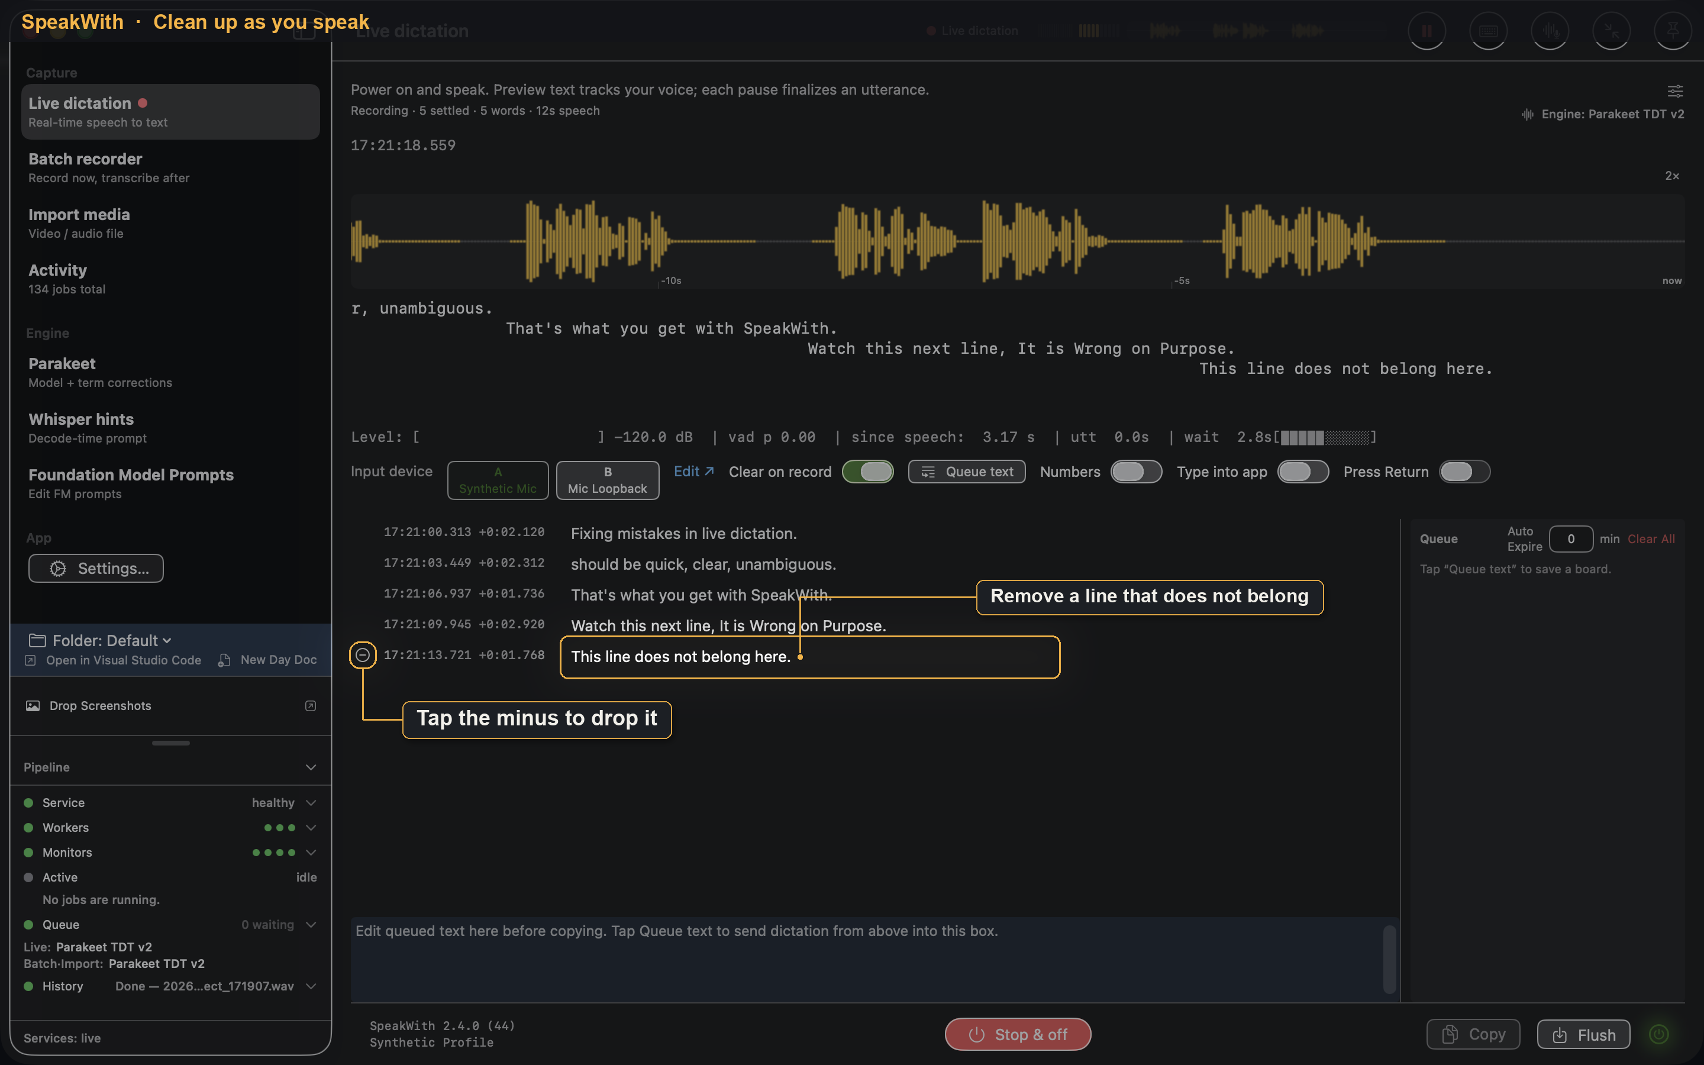
Task: Toggle the Clear on record switch
Action: coord(867,472)
